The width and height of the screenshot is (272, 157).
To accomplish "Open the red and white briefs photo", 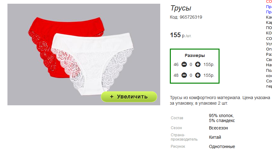I will (x=84, y=55).
